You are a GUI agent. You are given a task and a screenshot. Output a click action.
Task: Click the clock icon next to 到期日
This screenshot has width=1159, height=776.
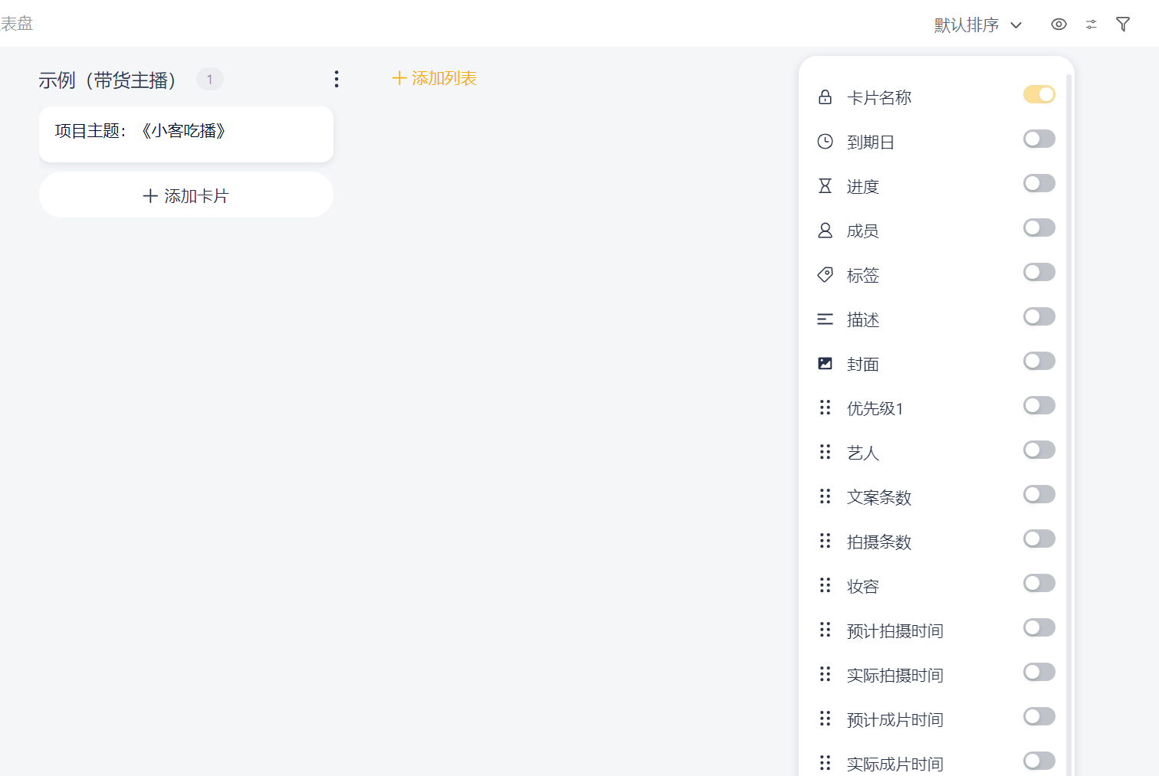pos(825,141)
